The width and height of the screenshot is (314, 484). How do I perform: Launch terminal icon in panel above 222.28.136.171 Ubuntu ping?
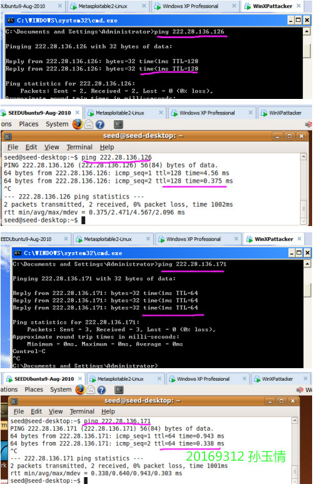(x=119, y=390)
